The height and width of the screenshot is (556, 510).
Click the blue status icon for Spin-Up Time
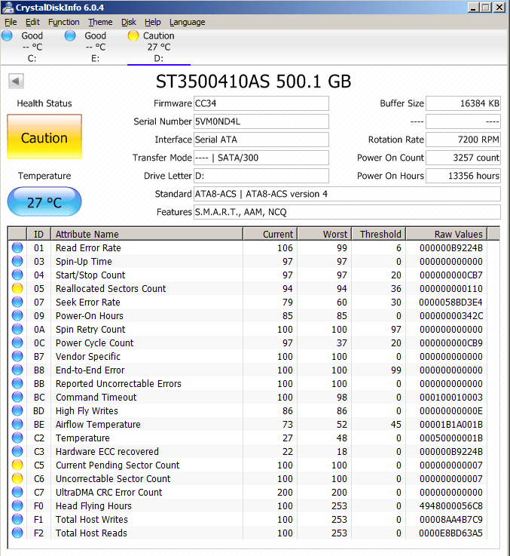17,261
